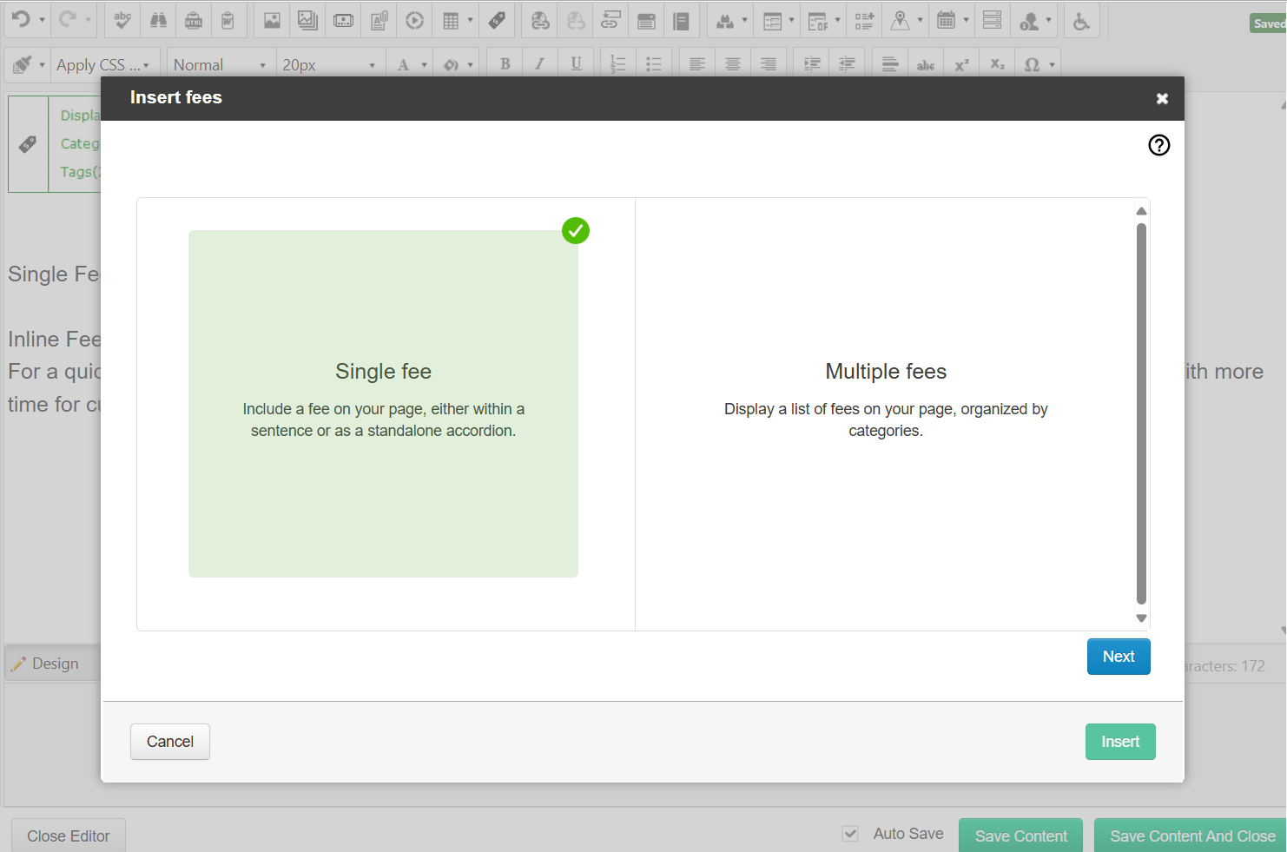Click the fee tag icon in toolbar
The image size is (1287, 852).
tap(497, 21)
